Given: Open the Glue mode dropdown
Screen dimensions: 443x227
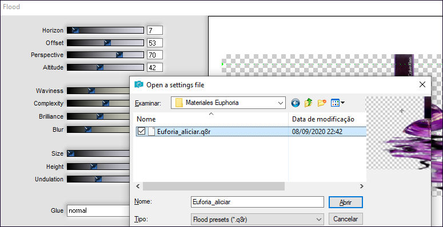Looking at the screenshot, I should click(x=98, y=210).
